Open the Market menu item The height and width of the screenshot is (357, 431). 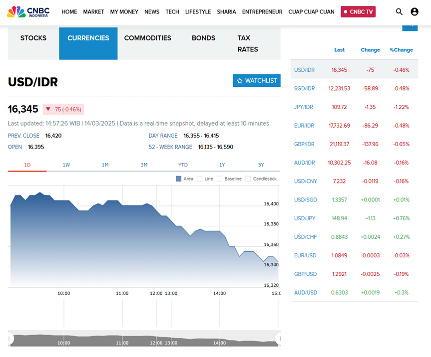pos(93,11)
